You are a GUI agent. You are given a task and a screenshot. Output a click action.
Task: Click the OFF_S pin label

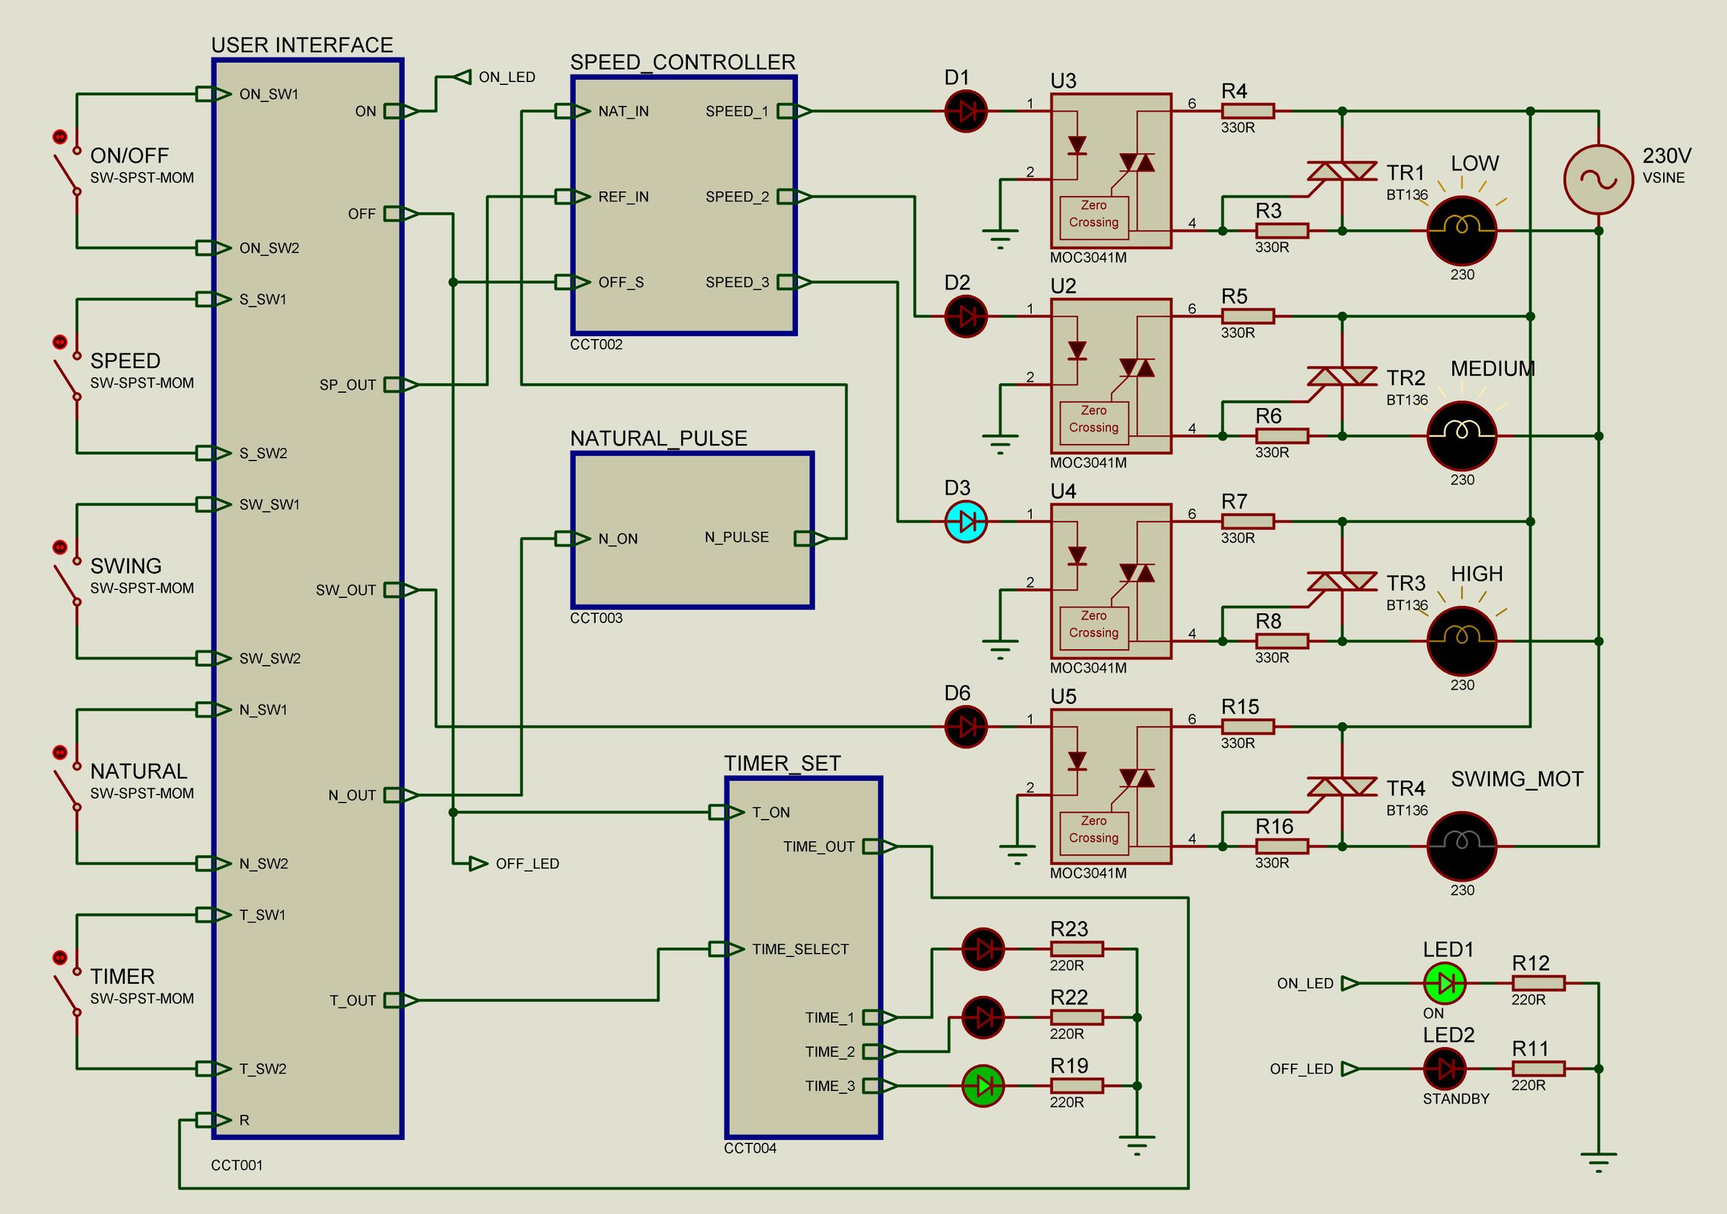coord(621,283)
